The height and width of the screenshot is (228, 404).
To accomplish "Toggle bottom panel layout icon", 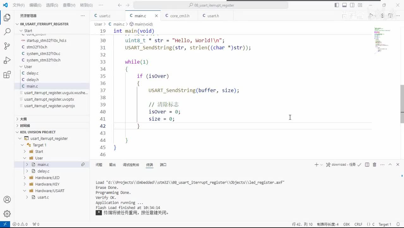I will (x=345, y=5).
